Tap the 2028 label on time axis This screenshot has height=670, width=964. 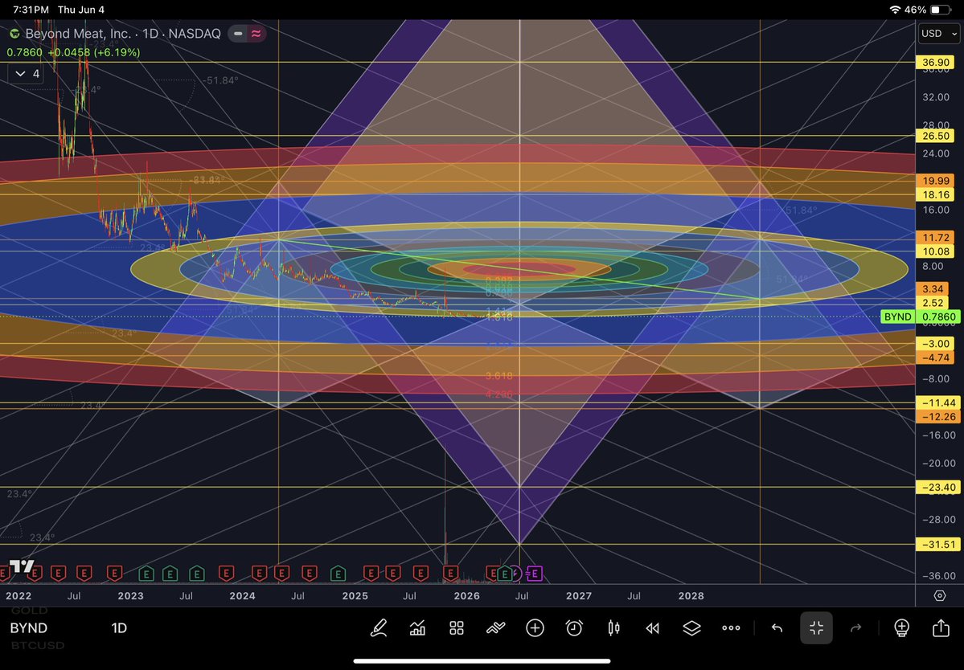[691, 596]
